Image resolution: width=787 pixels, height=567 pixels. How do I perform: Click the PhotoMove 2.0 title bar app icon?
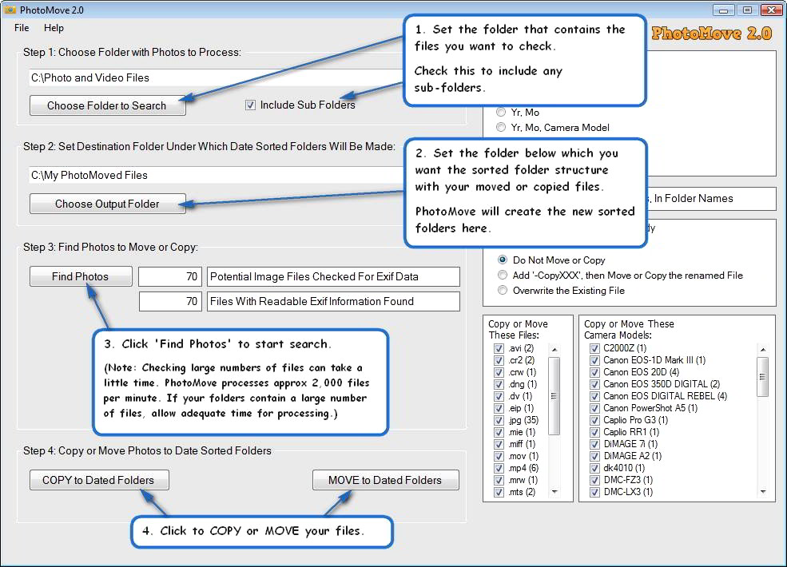[10, 10]
